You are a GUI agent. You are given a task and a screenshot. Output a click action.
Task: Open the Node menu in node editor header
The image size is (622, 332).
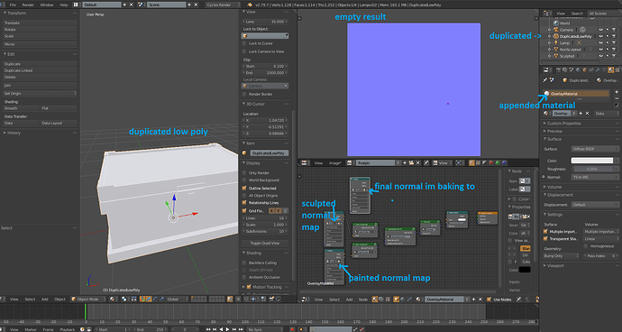pyautogui.click(x=363, y=300)
